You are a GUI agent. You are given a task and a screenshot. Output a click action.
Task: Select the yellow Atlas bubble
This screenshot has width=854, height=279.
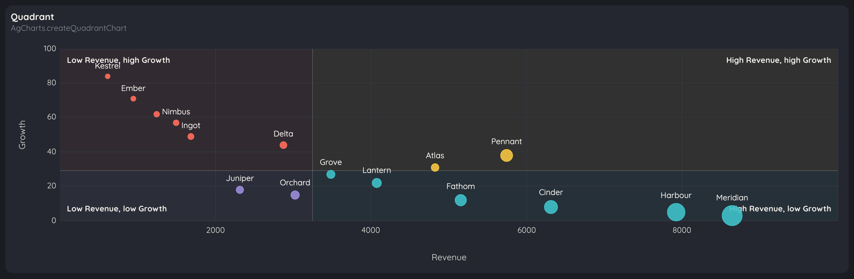[x=435, y=168]
